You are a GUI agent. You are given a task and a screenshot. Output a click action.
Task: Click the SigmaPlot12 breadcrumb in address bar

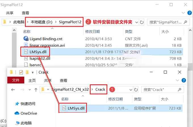70,22
